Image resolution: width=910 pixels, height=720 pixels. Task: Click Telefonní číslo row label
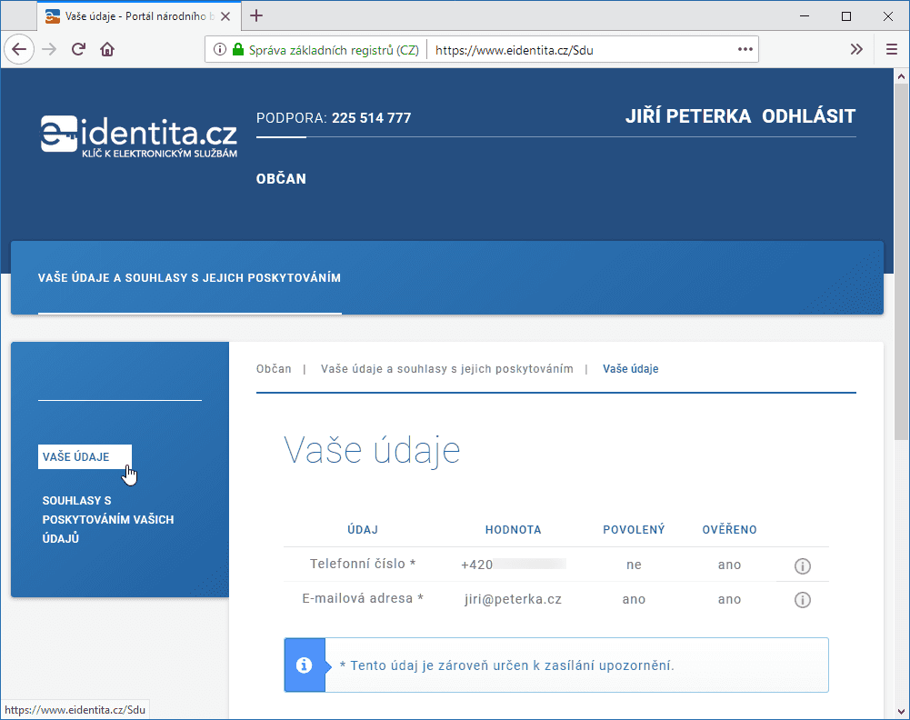pos(363,564)
